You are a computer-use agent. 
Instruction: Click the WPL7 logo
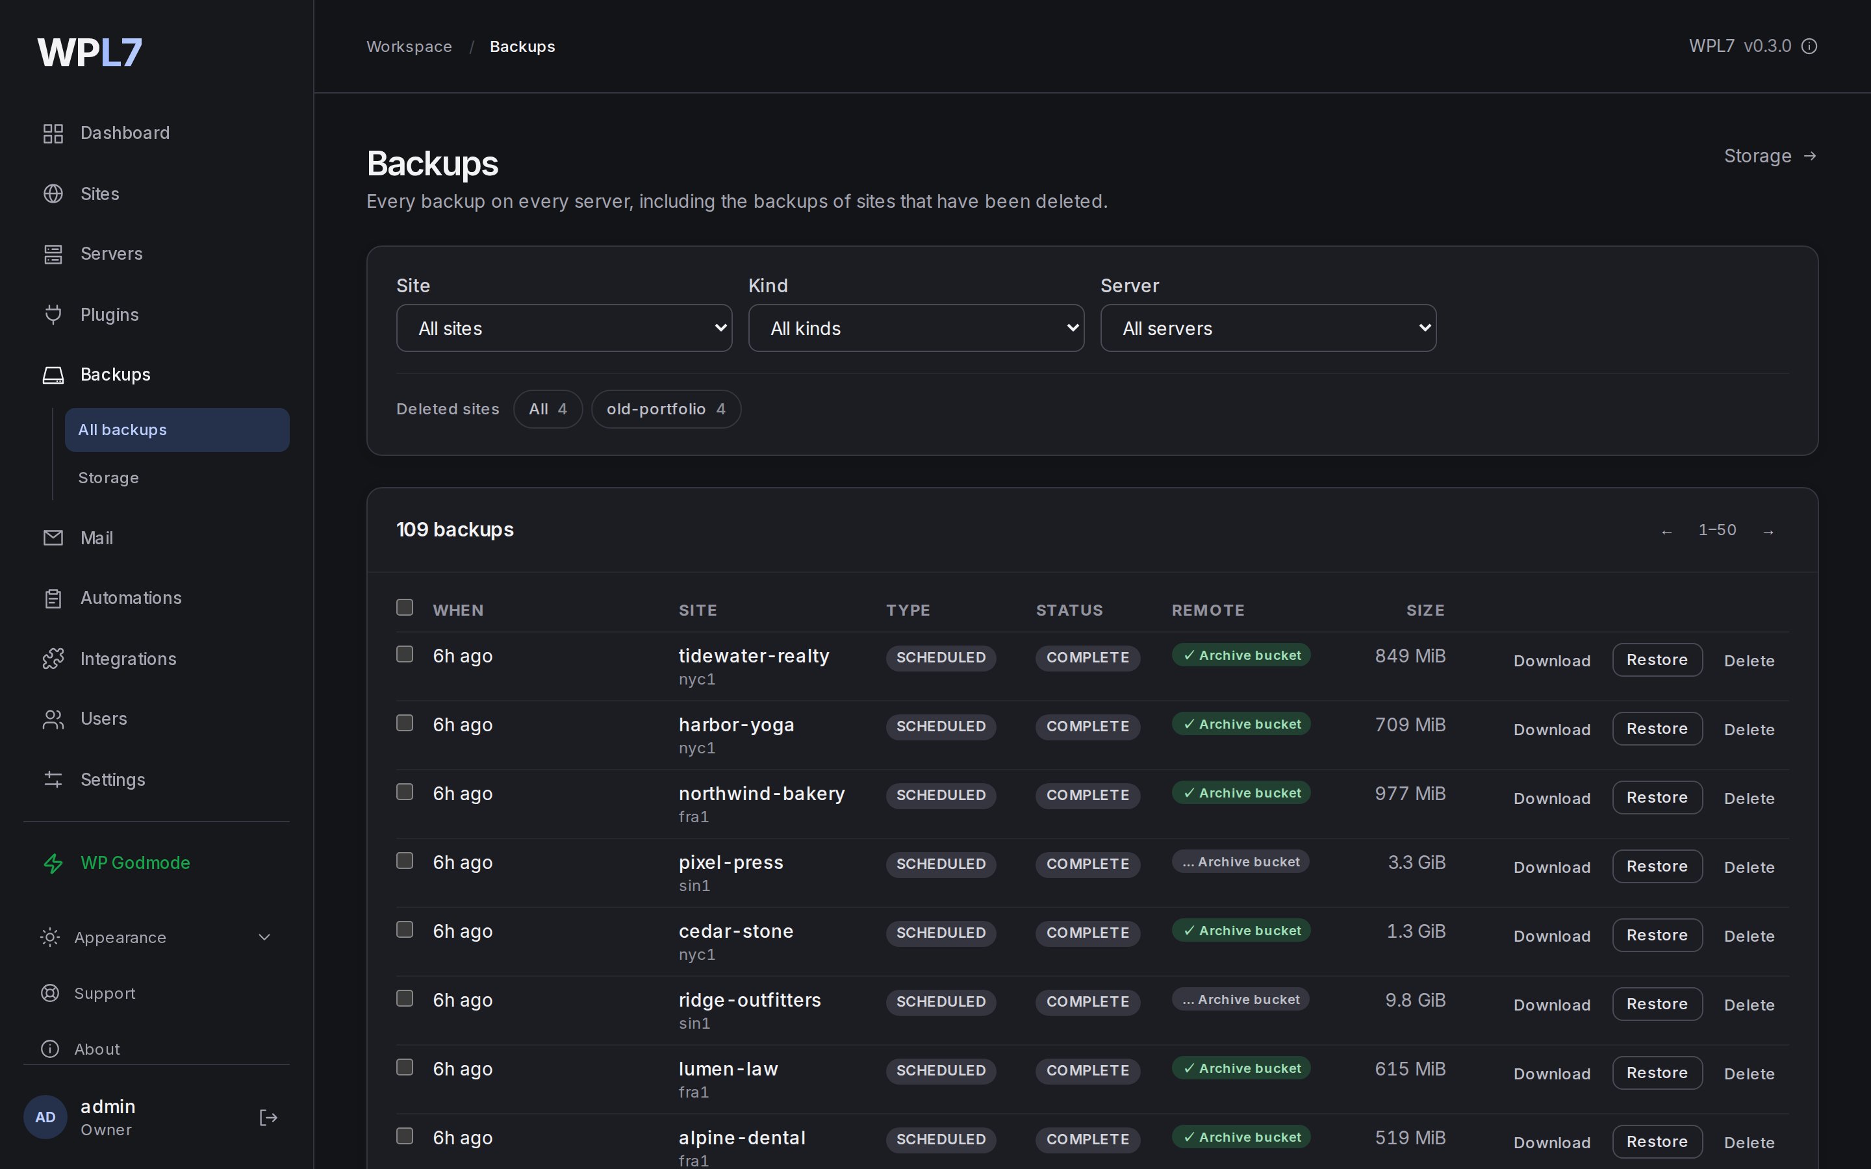click(x=90, y=53)
